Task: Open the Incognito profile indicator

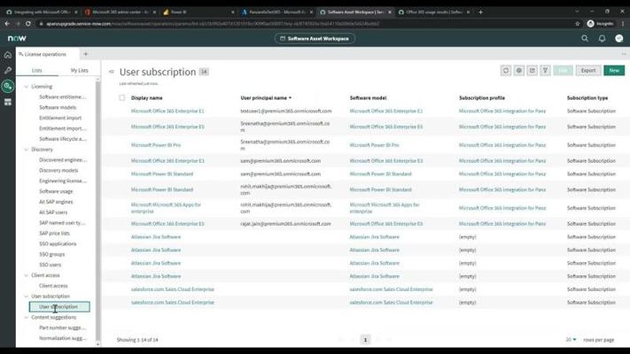Action: click(600, 24)
